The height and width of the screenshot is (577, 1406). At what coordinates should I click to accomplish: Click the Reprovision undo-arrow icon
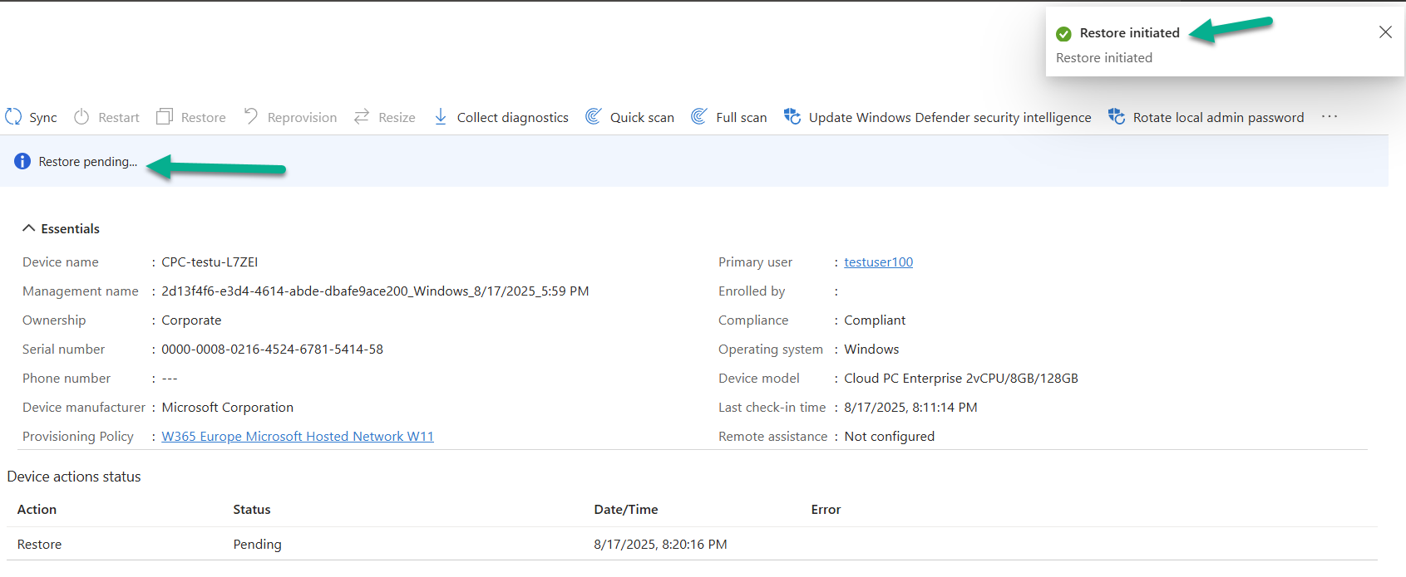[x=251, y=116]
